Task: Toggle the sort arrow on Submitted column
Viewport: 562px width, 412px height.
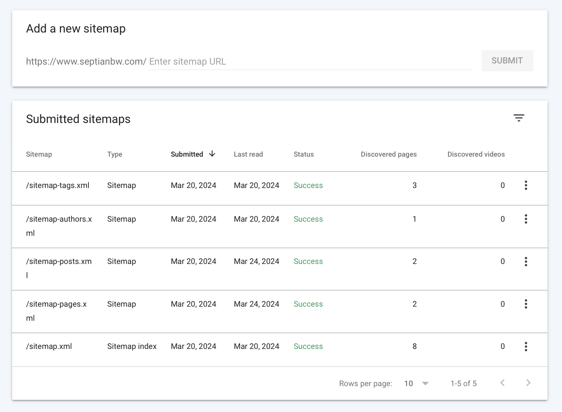Action: [x=212, y=154]
